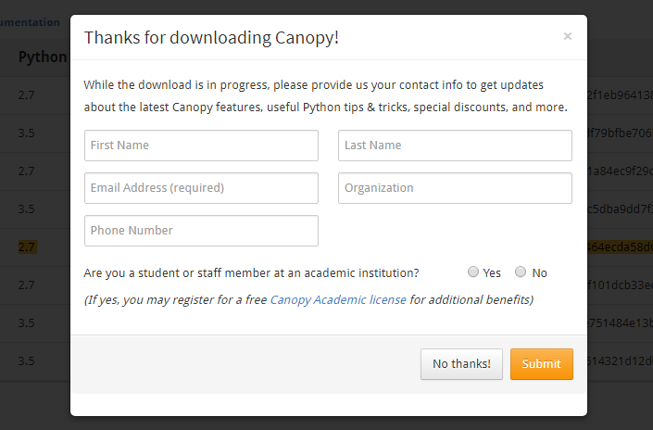This screenshot has height=430, width=653.
Task: Select the highlighted 2.7 version cell
Action: [x=27, y=247]
